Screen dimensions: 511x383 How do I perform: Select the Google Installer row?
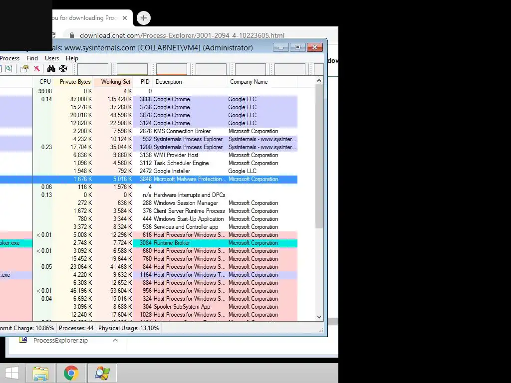149,171
